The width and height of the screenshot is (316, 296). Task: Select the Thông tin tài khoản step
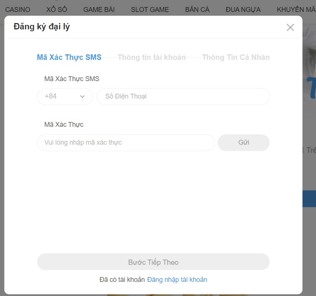[x=151, y=57]
